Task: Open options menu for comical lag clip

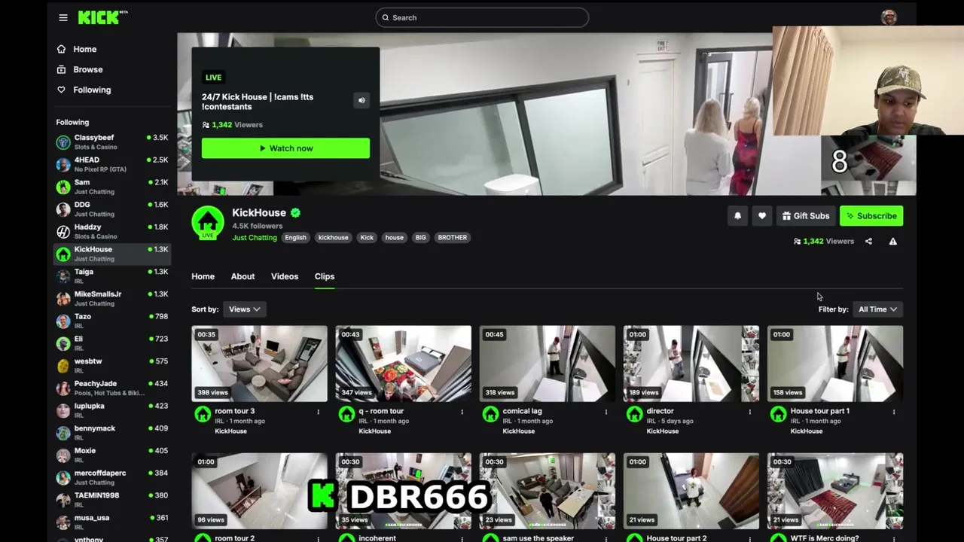Action: point(606,412)
